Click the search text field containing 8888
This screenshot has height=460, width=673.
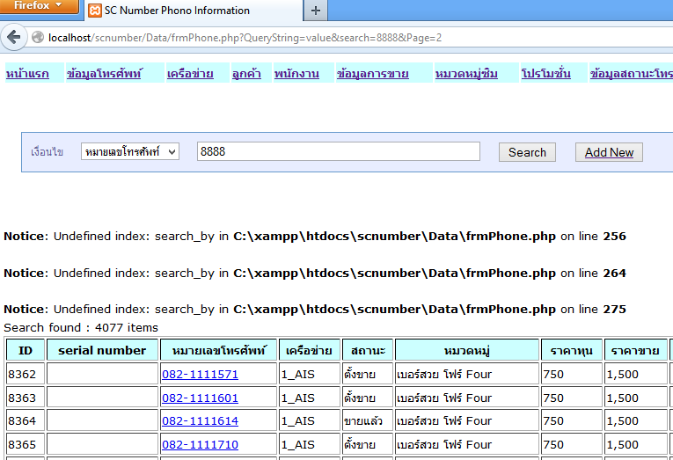click(338, 151)
